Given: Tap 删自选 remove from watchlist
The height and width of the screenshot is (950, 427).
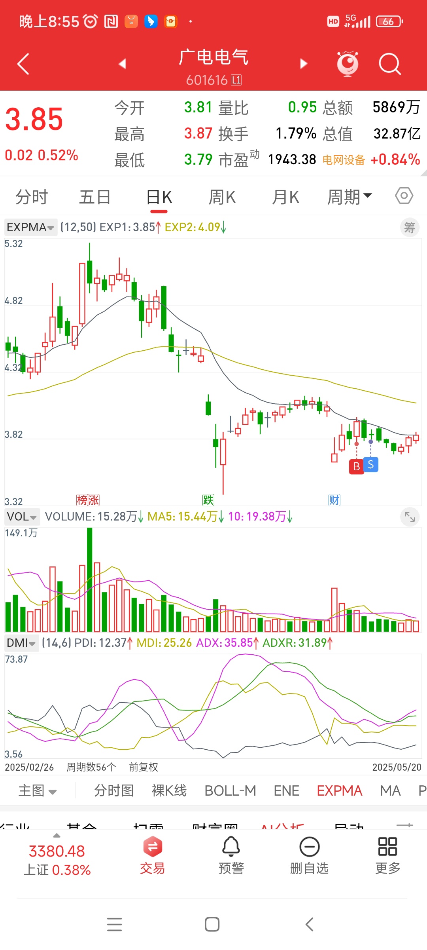Looking at the screenshot, I should tap(310, 855).
